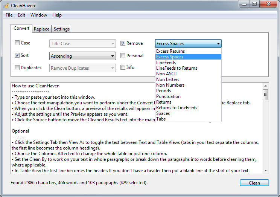Click the scrollbar down arrow

click(266, 171)
